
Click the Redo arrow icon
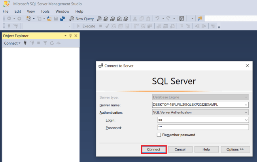[x=168, y=18]
